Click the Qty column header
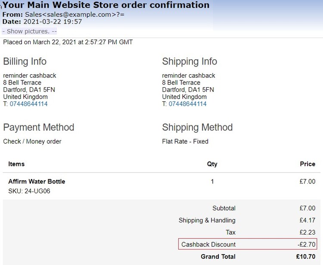 pos(212,164)
